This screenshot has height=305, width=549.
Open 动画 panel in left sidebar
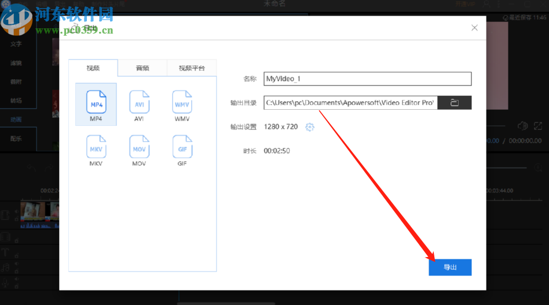(16, 120)
